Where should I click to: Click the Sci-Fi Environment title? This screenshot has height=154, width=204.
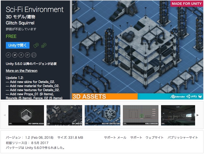(x=35, y=9)
